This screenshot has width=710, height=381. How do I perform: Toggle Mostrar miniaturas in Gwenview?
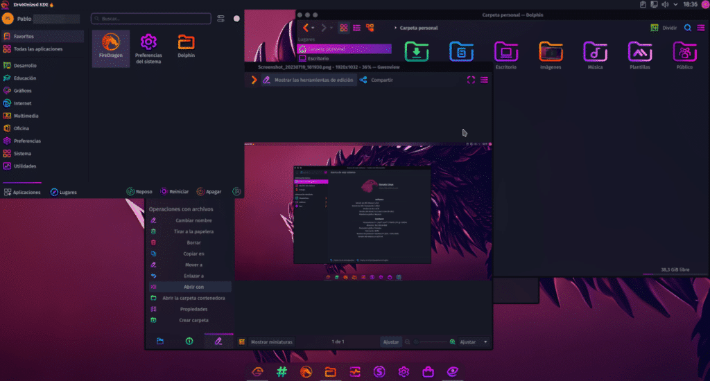click(267, 342)
